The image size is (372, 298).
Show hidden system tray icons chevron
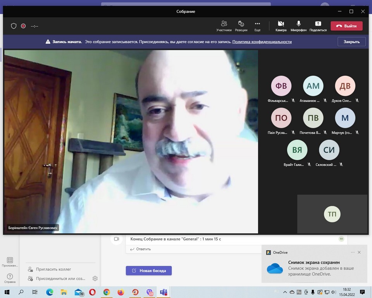click(286, 292)
